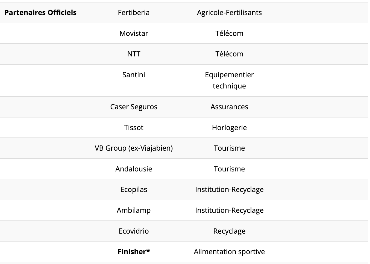370x264 pixels.
Task: Click the Ambilamp table entry
Action: (134, 210)
